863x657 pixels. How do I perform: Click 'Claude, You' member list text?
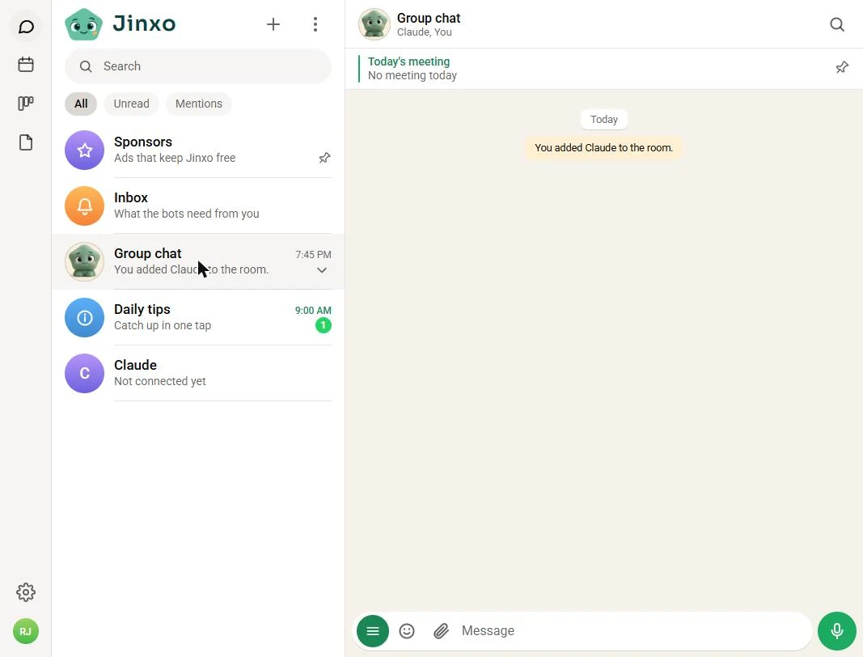[425, 32]
